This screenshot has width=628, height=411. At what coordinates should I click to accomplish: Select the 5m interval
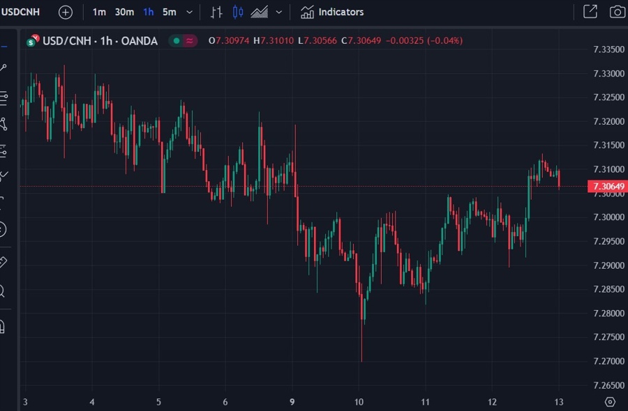pos(169,12)
